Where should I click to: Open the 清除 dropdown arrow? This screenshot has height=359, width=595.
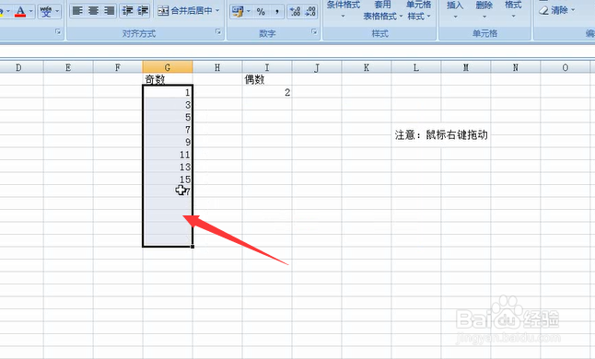coord(573,10)
